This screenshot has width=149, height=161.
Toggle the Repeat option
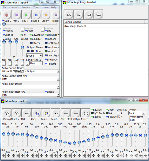(8, 31)
